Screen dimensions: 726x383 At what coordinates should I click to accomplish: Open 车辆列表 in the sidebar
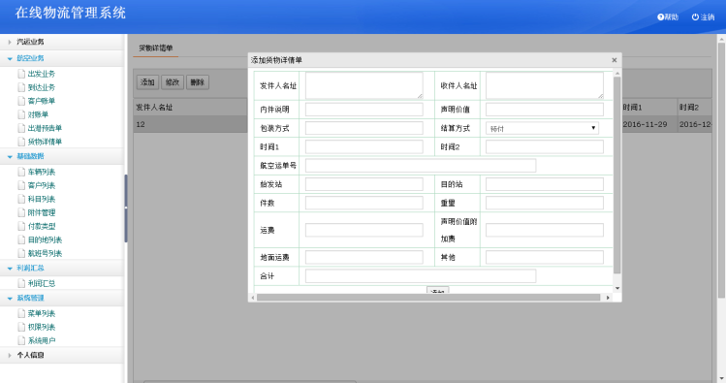[x=42, y=172]
